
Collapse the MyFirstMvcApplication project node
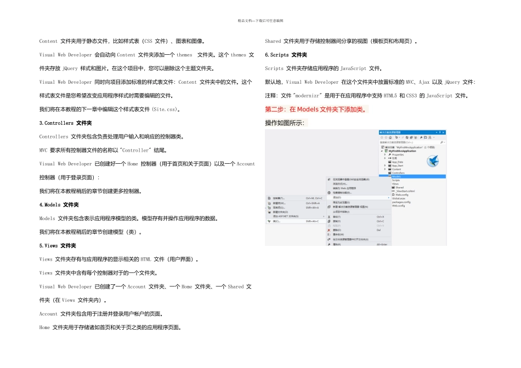382,151
